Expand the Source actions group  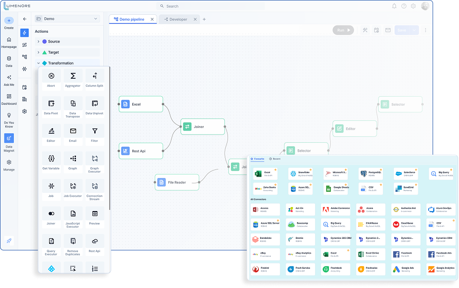(38, 42)
